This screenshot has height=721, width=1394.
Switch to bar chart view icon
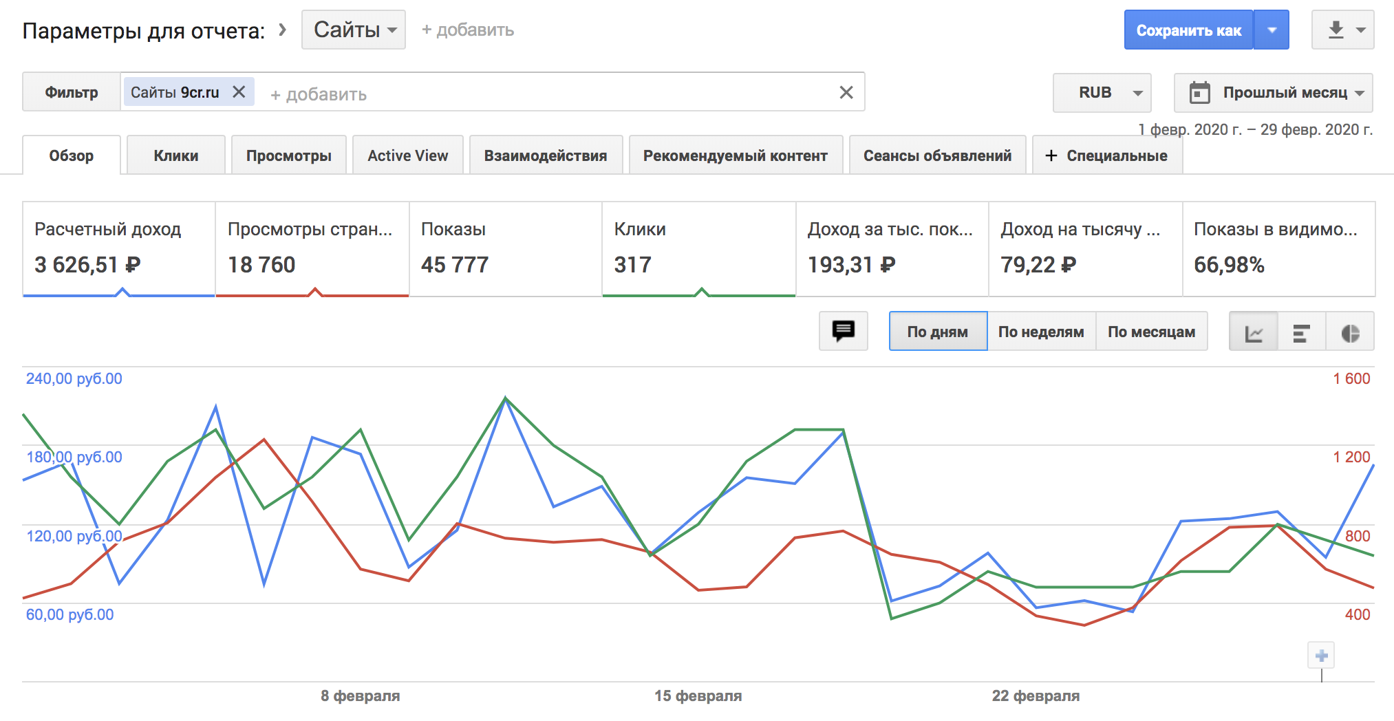coord(1301,332)
